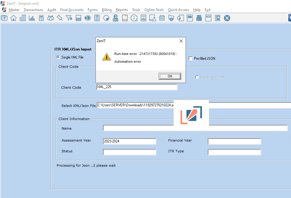Screen dimensions: 291x198
Task: Click the Select XML/Json File path field
Action: click(194, 105)
